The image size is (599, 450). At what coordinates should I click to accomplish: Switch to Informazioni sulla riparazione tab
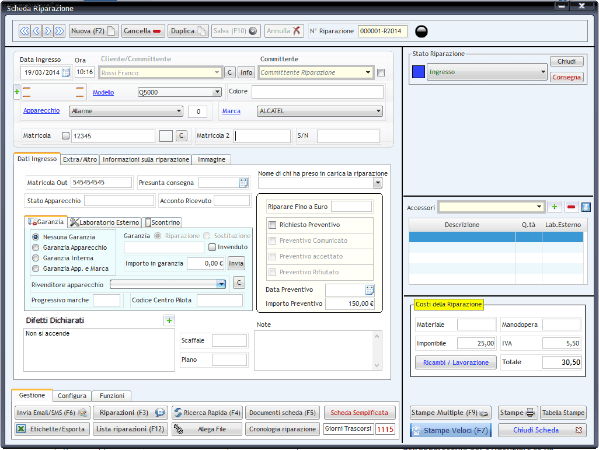pos(146,159)
